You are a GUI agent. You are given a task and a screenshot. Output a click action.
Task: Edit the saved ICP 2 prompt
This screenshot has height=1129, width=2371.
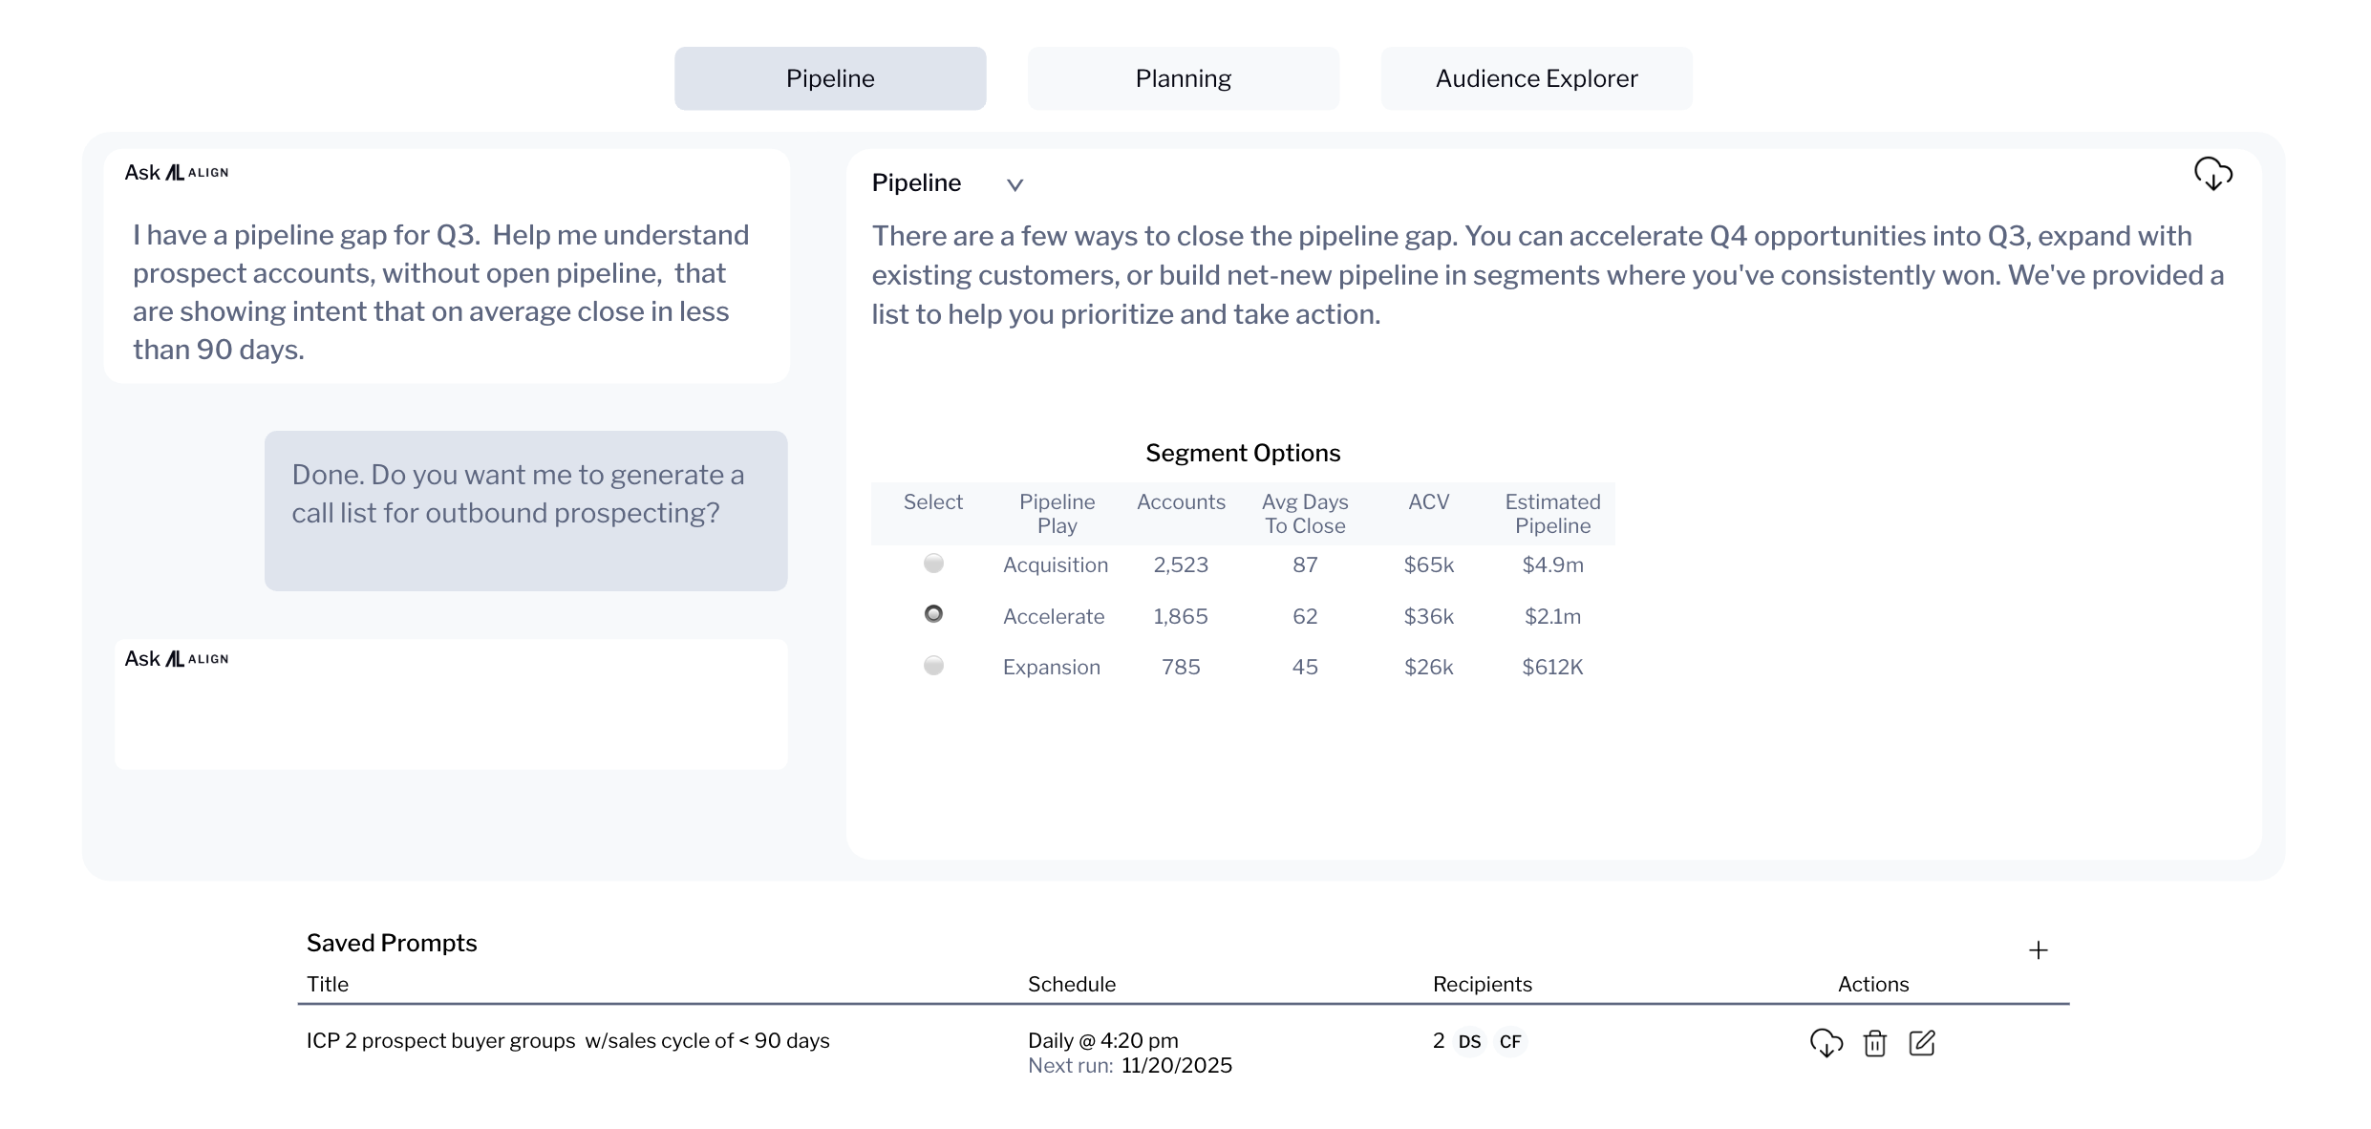(x=1921, y=1042)
